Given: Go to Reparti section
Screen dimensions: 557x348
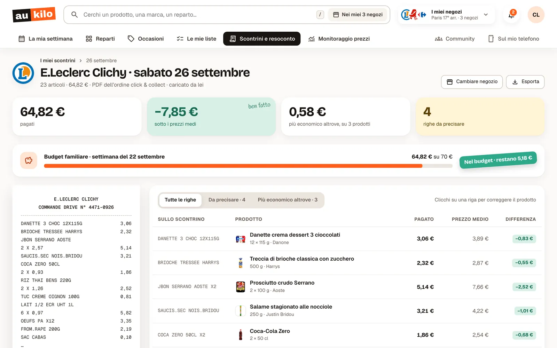Looking at the screenshot, I should click(100, 39).
